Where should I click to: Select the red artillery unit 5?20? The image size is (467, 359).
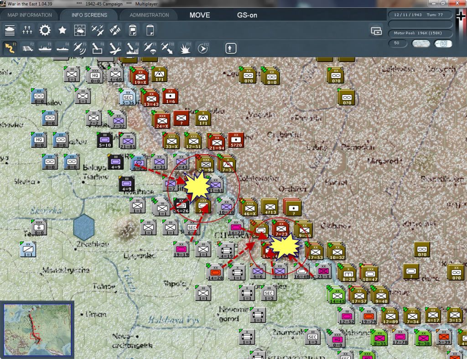tap(236, 140)
